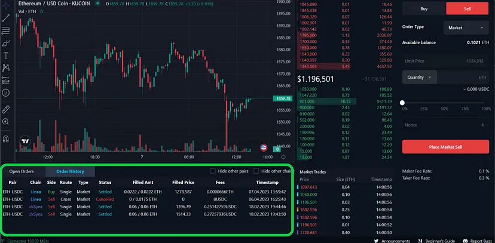495x243 pixels.
Task: Set slider to 75% mark
Action: pyautogui.click(x=465, y=109)
